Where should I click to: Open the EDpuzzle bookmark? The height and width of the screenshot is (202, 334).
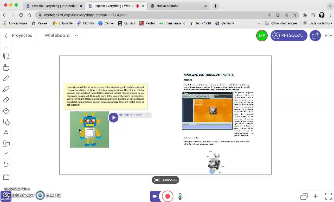coord(63,23)
